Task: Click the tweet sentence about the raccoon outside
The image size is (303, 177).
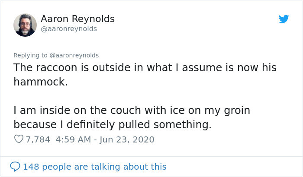Action: pos(145,68)
